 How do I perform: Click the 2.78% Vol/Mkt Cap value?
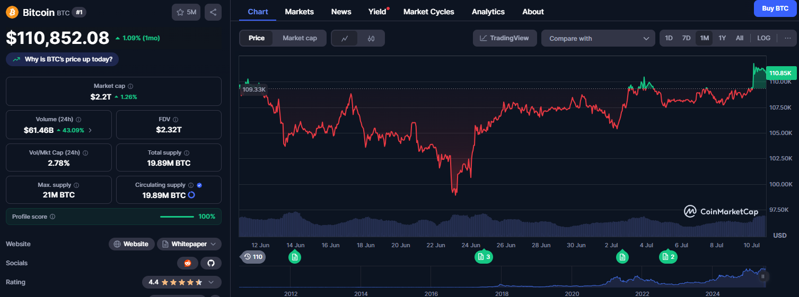click(59, 163)
